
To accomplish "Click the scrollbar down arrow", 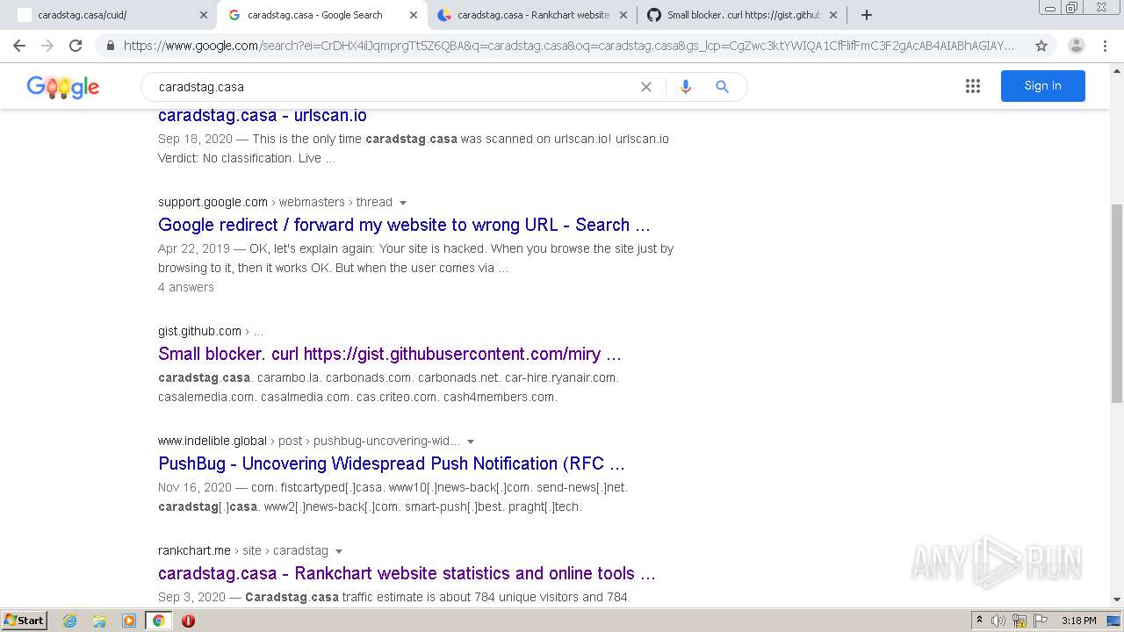I will pyautogui.click(x=1117, y=600).
